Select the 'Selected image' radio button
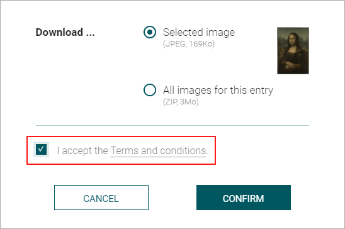The width and height of the screenshot is (345, 229). 150,32
